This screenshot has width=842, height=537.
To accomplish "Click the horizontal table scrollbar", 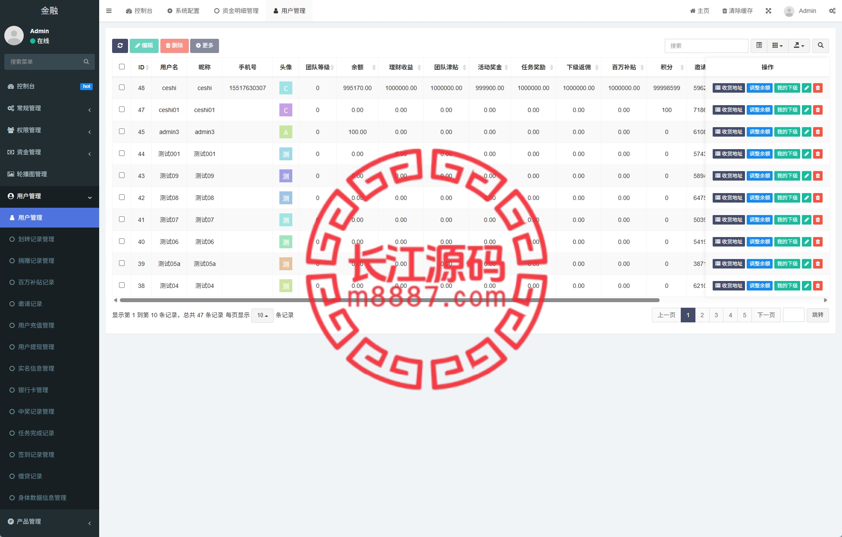I will (x=390, y=300).
